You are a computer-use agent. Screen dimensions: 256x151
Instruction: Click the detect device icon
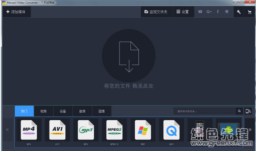pyautogui.click(x=248, y=111)
